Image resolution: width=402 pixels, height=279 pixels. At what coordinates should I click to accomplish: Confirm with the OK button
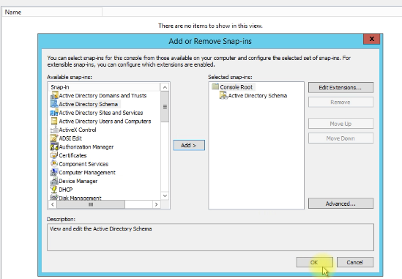point(314,262)
